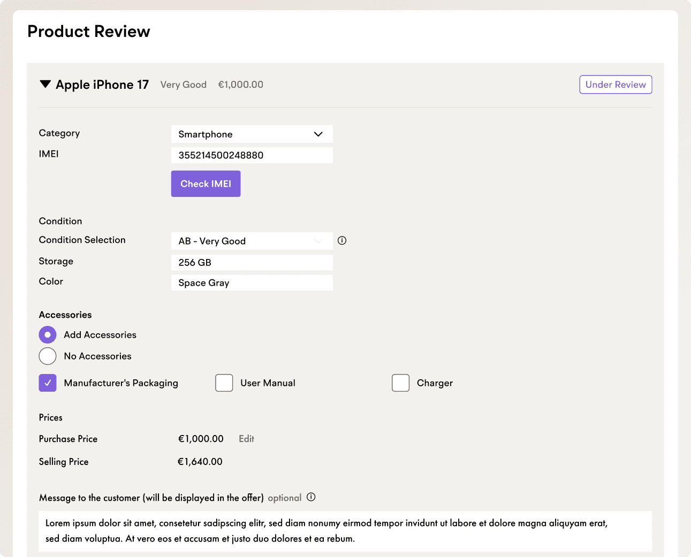691x557 pixels.
Task: Click the info icon beside optional message label
Action: (x=311, y=497)
